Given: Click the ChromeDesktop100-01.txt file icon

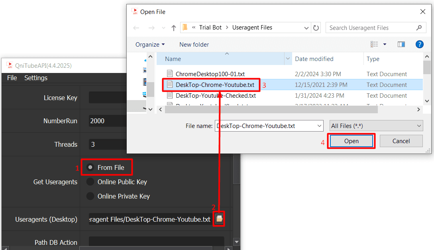Looking at the screenshot, I should pyautogui.click(x=170, y=73).
